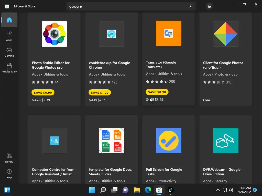Open template for Google Docs icon

tap(112, 141)
